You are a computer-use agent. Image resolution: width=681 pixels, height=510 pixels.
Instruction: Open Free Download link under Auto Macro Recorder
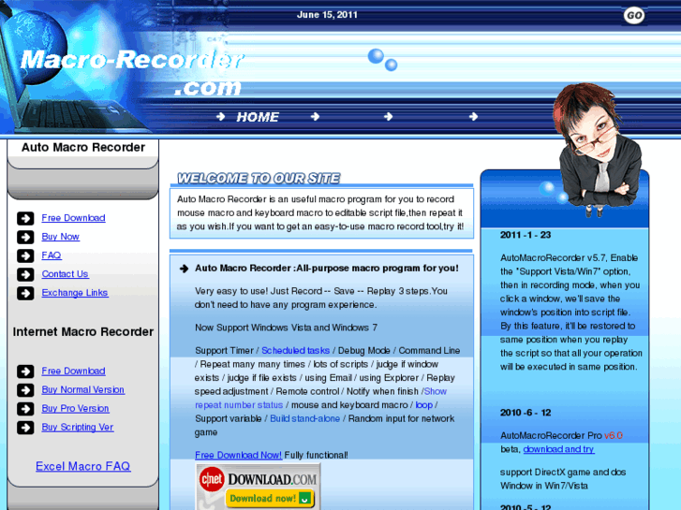pos(73,218)
